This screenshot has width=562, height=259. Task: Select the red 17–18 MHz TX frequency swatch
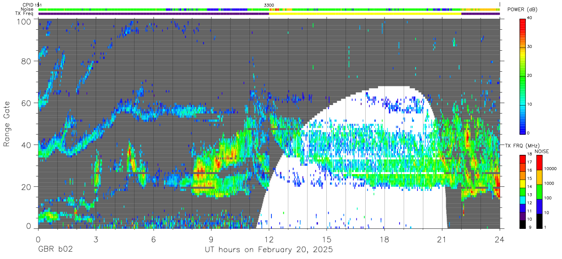[x=523, y=159]
